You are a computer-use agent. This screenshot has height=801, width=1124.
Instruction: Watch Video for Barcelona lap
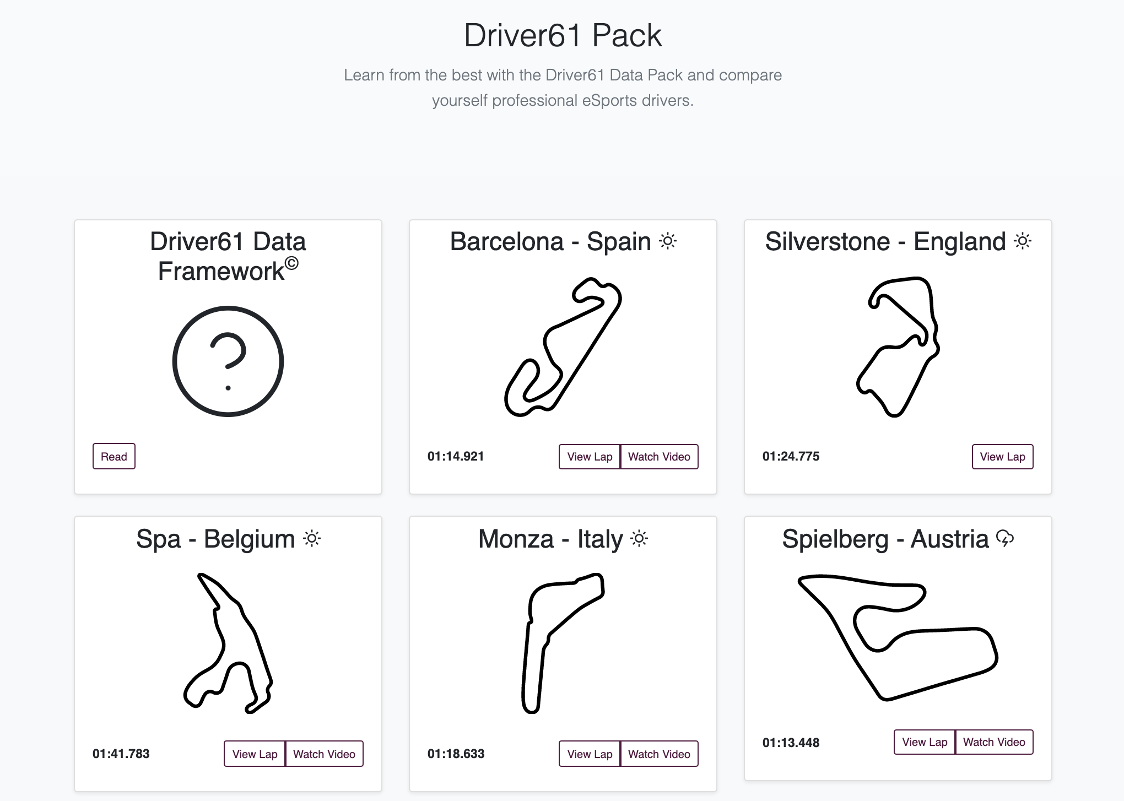pos(659,457)
